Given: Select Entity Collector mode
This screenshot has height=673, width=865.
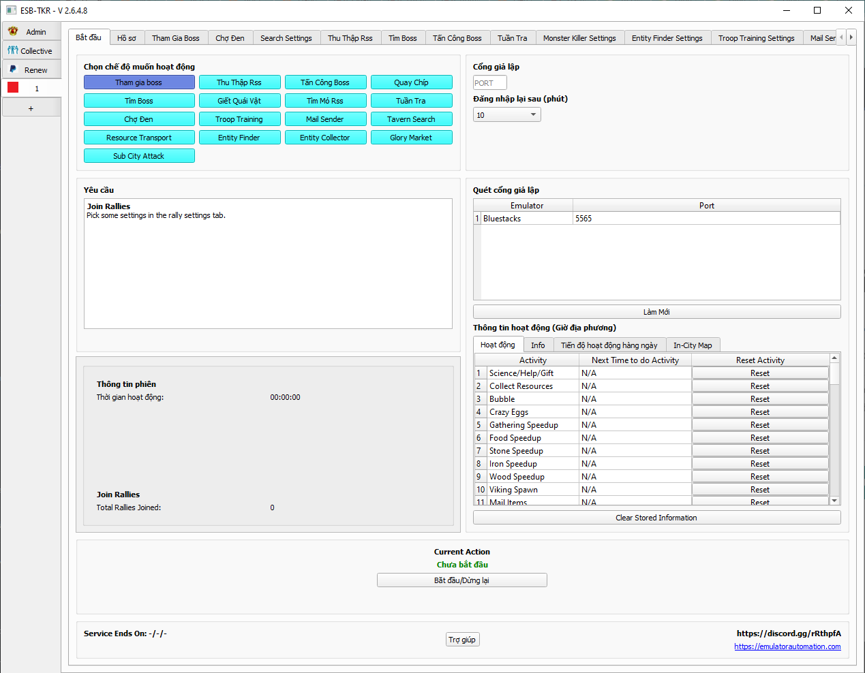Looking at the screenshot, I should pos(325,138).
